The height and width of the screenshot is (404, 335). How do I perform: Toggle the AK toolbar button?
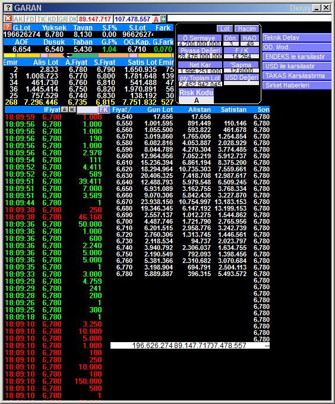pyautogui.click(x=18, y=19)
